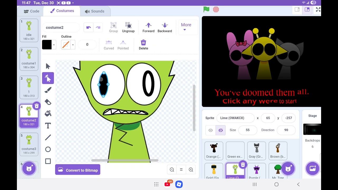Open the Sounds tab

[x=95, y=11]
